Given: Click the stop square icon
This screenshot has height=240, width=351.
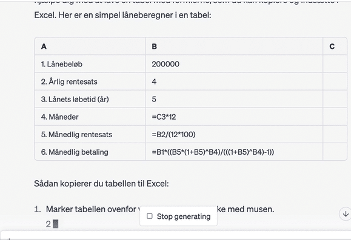Looking at the screenshot, I should [x=150, y=216].
